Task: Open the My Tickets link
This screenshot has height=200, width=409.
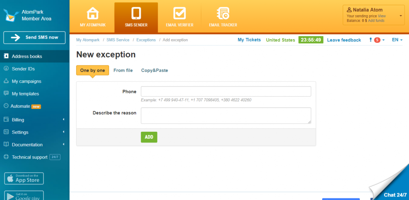Action: 249,40
